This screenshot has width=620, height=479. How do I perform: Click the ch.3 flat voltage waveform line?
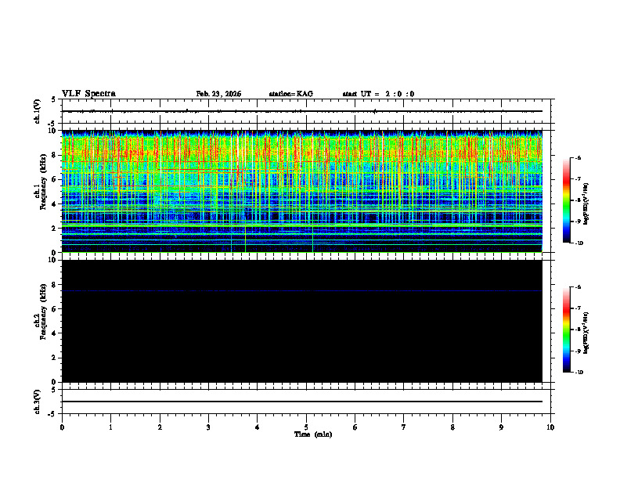[x=302, y=402]
